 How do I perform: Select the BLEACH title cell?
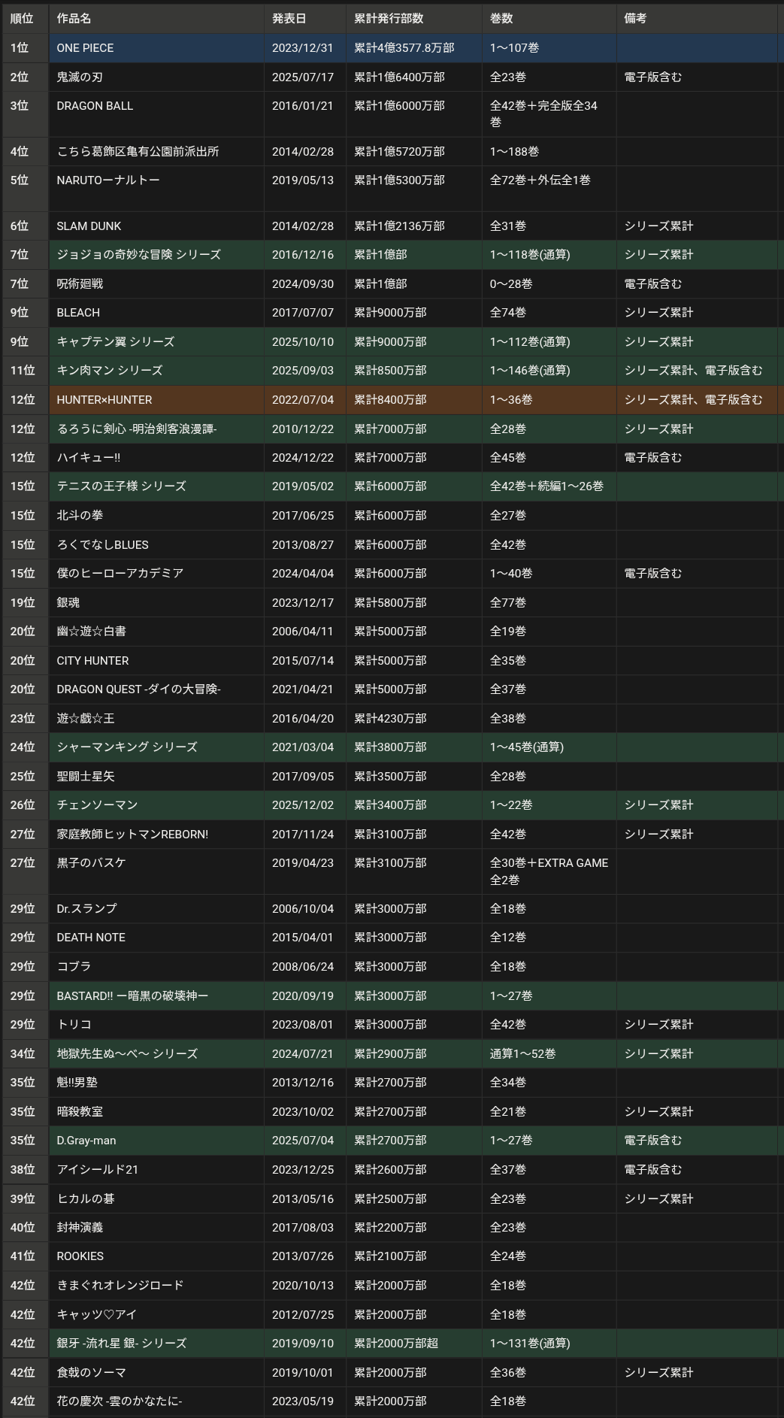pos(156,312)
